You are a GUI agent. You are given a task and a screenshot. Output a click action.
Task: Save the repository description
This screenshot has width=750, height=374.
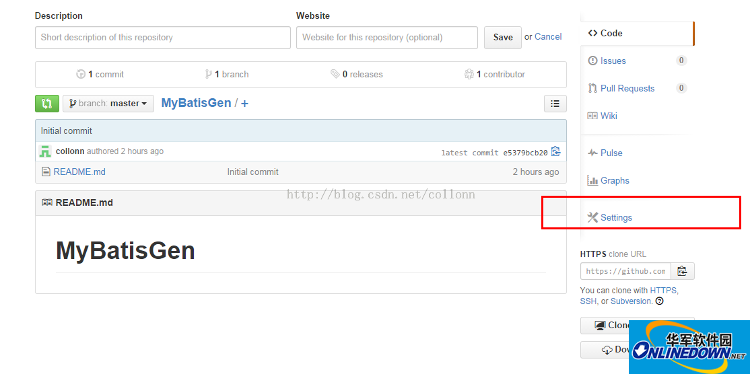[x=503, y=37]
